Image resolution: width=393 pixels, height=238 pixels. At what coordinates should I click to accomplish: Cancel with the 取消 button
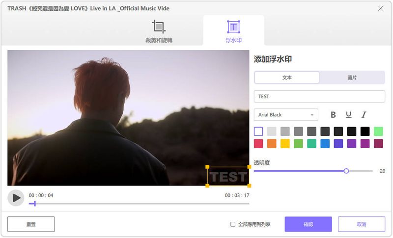point(362,224)
